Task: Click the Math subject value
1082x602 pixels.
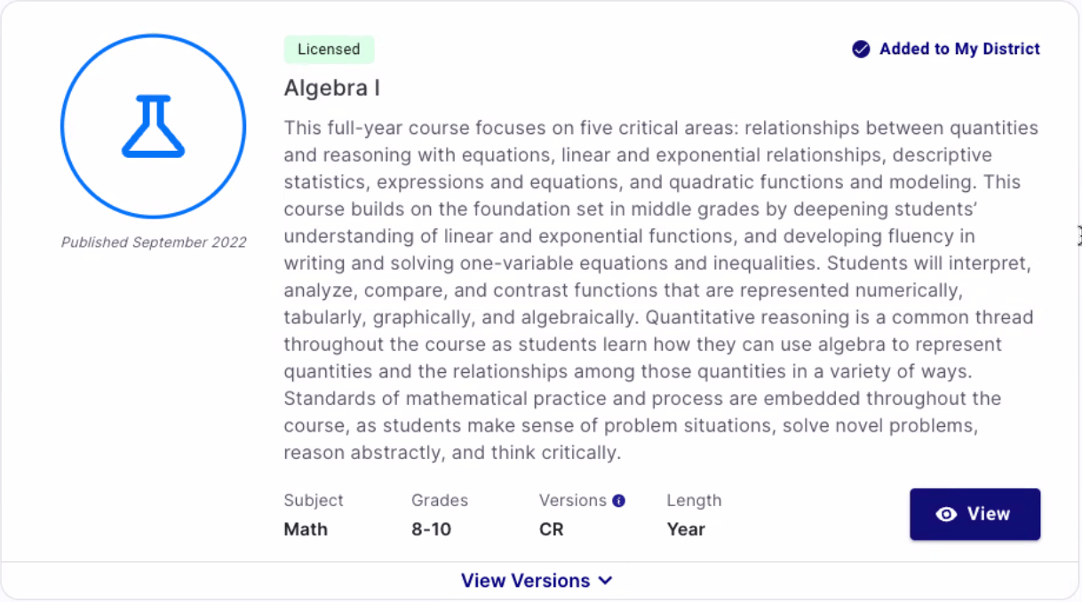Action: (306, 529)
